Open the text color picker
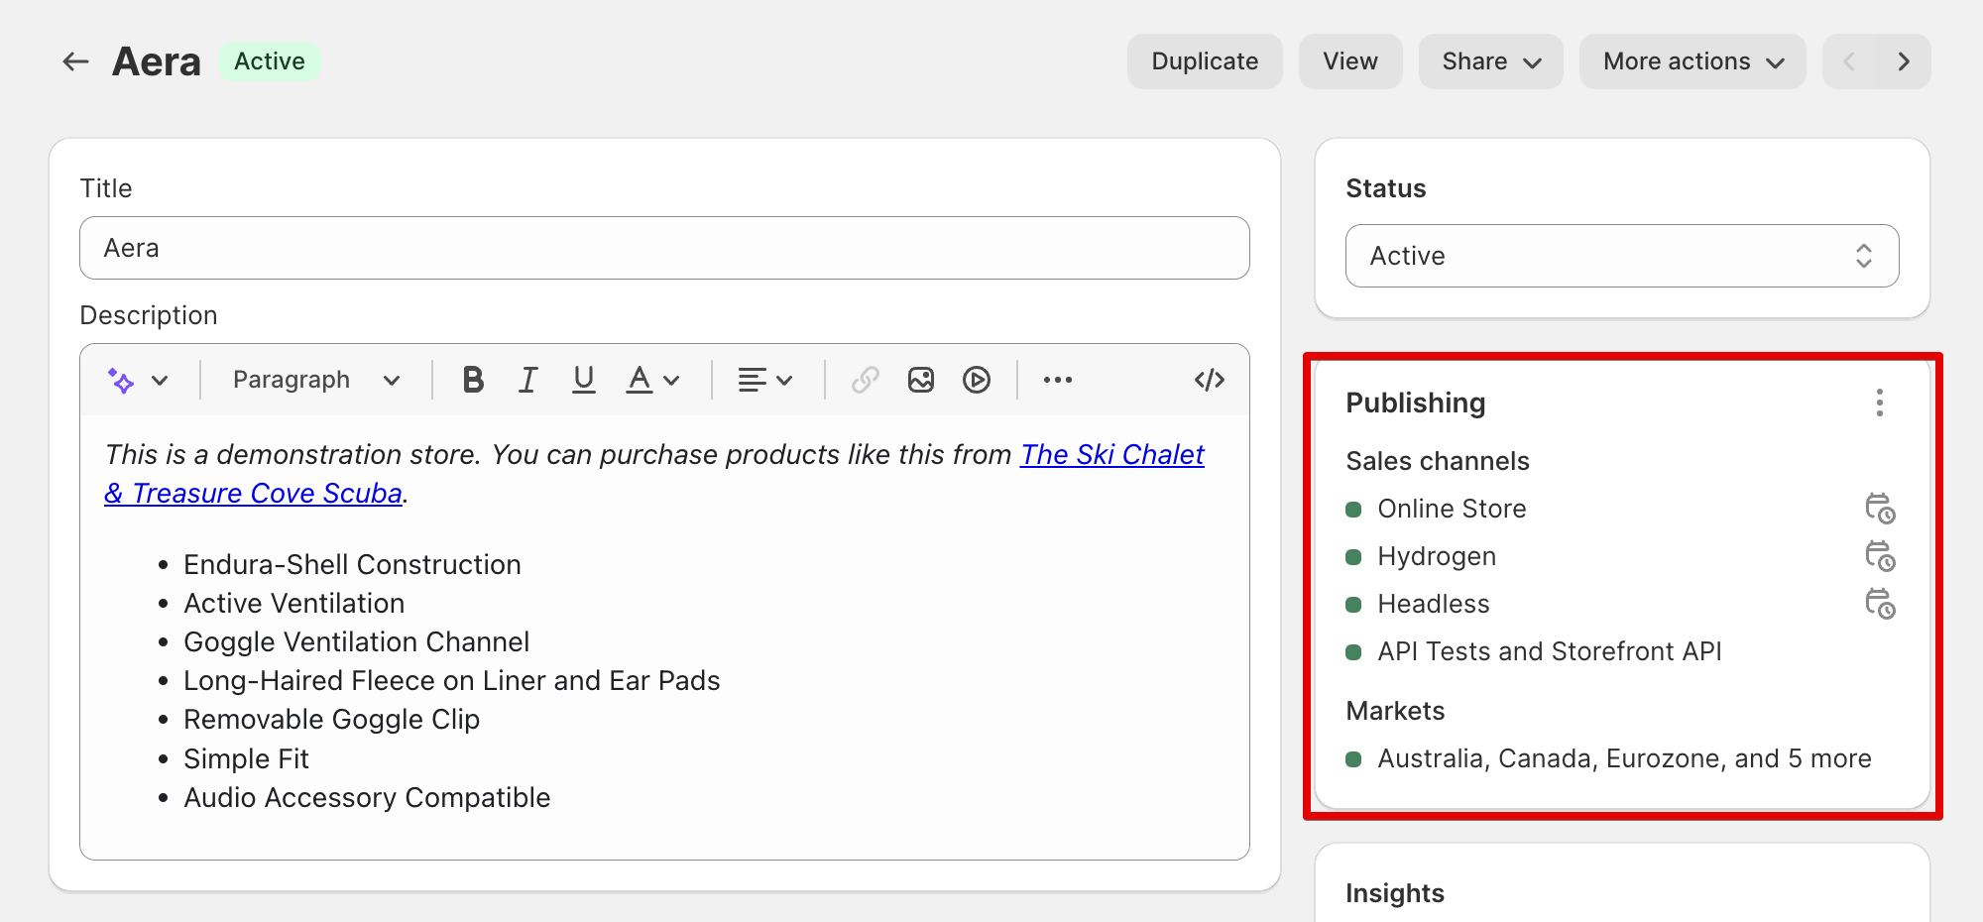Viewport: 1983px width, 922px height. pyautogui.click(x=652, y=380)
